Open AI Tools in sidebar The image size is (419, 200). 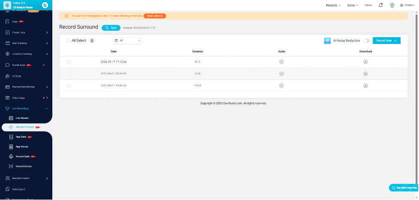(x=16, y=76)
